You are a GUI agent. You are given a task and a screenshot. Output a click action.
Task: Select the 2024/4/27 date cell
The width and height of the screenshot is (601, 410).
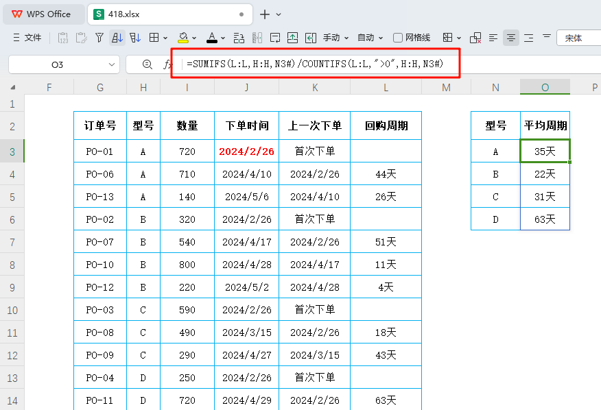click(246, 355)
